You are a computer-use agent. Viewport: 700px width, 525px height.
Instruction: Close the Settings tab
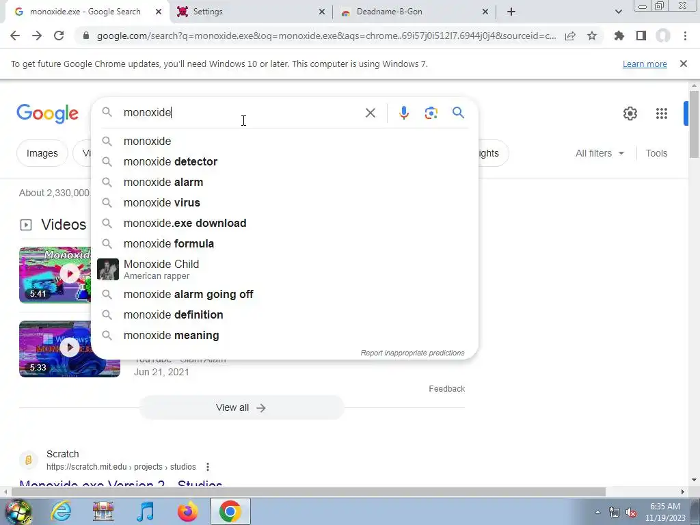coord(322,12)
